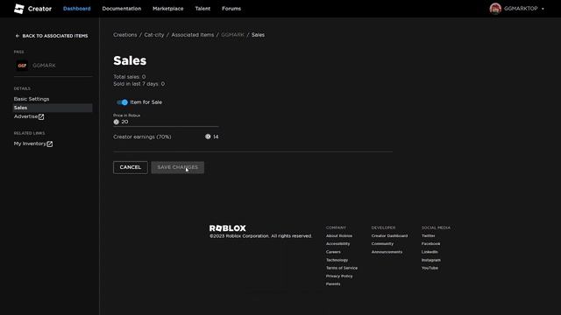
Task: Click the Creator earnings value 14
Action: (216, 136)
